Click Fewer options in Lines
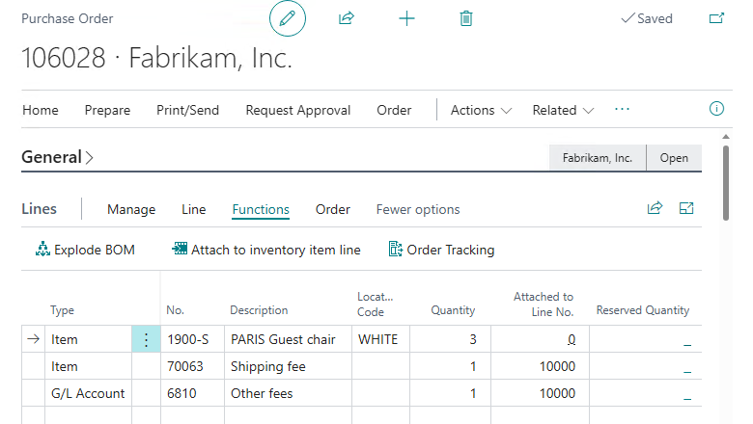The width and height of the screenshot is (753, 424). pos(418,209)
